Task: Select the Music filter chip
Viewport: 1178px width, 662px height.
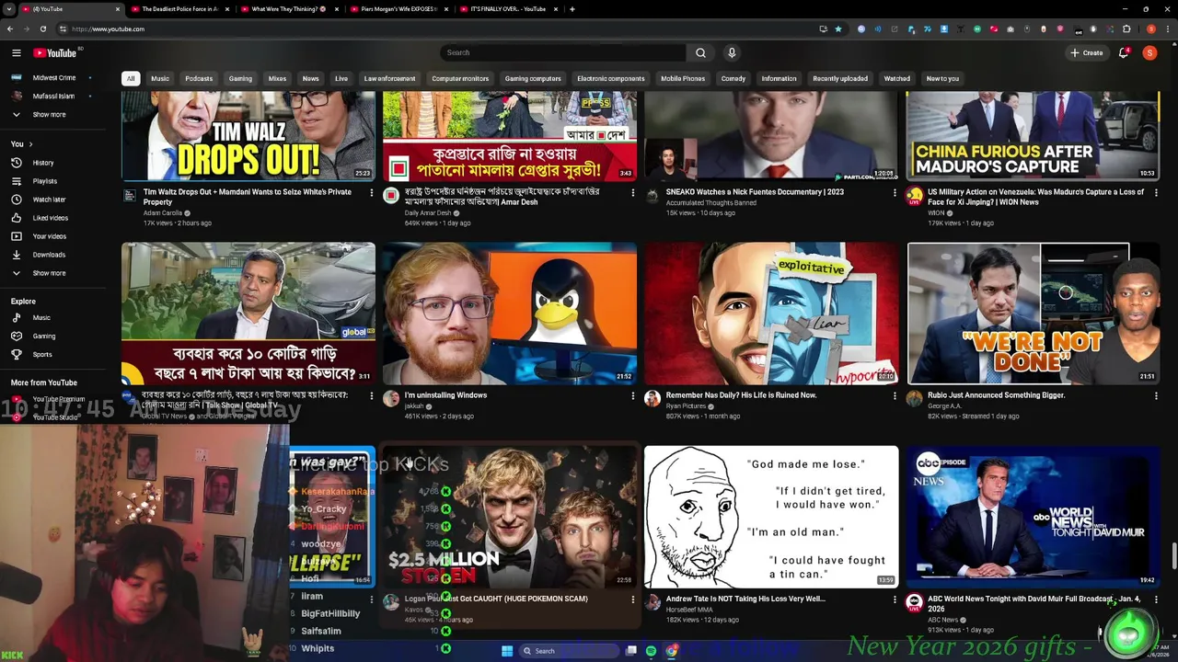Action: 160,79
